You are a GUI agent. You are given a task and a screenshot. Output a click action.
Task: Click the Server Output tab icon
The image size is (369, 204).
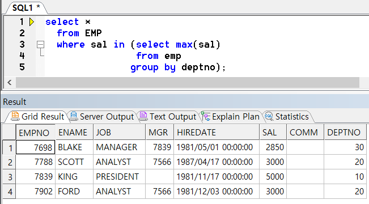coord(74,116)
